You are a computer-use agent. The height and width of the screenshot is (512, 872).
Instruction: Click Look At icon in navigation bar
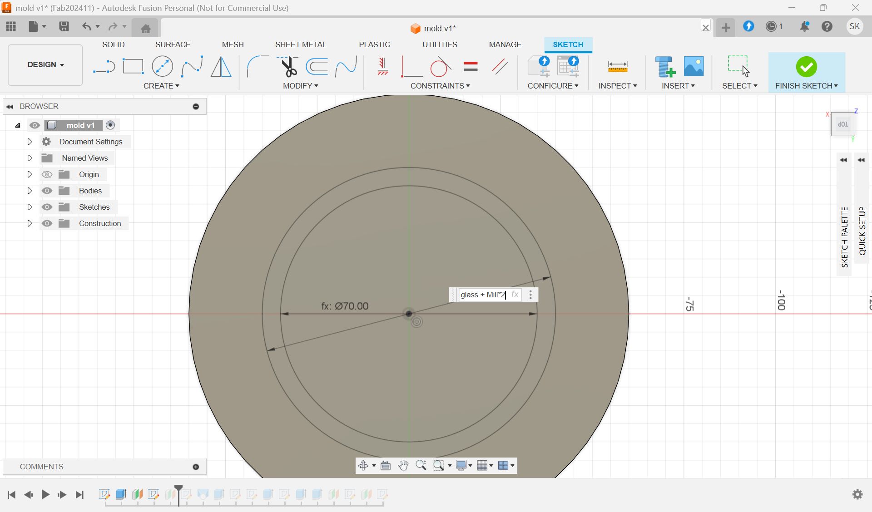(x=386, y=465)
